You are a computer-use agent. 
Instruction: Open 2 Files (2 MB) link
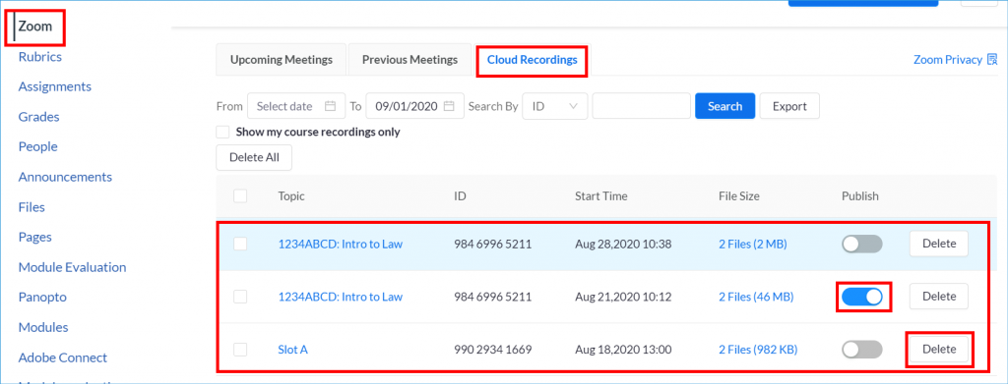753,244
